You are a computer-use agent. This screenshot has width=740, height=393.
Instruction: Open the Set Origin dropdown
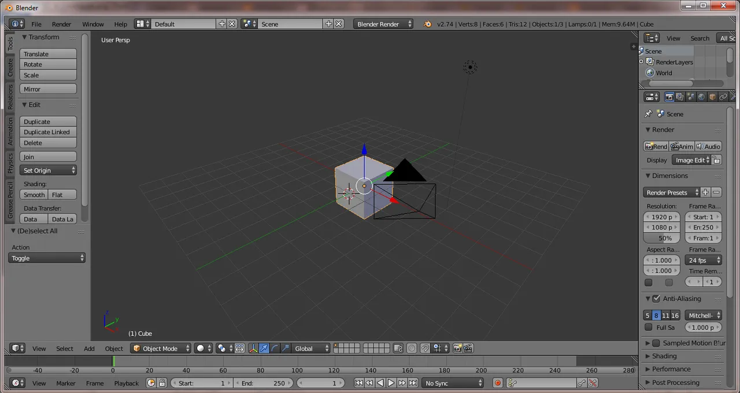(49, 170)
